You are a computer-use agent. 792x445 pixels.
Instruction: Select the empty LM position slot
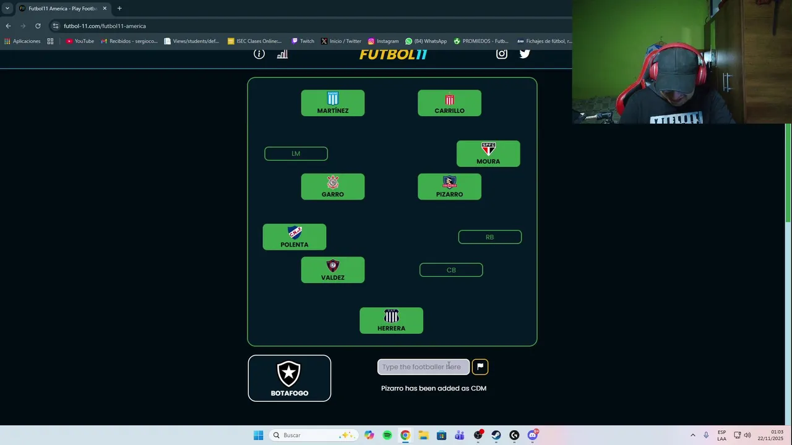tap(296, 153)
